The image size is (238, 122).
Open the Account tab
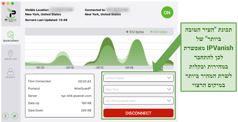[10, 73]
